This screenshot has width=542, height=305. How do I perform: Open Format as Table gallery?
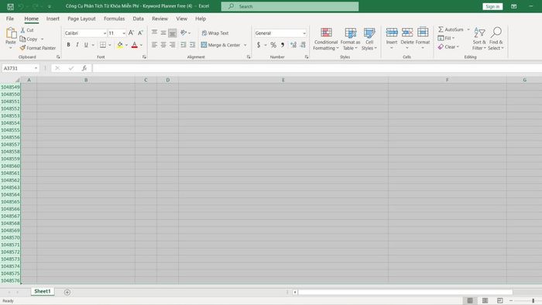click(x=350, y=39)
